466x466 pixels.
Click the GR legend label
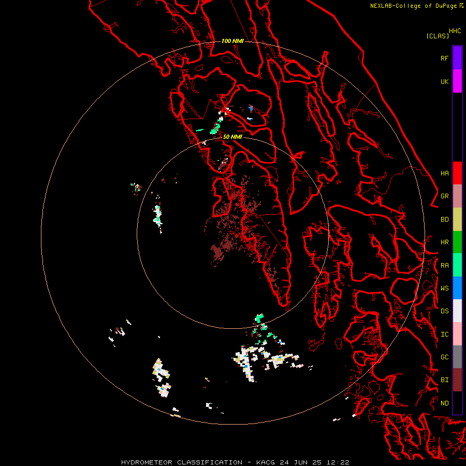coord(444,196)
